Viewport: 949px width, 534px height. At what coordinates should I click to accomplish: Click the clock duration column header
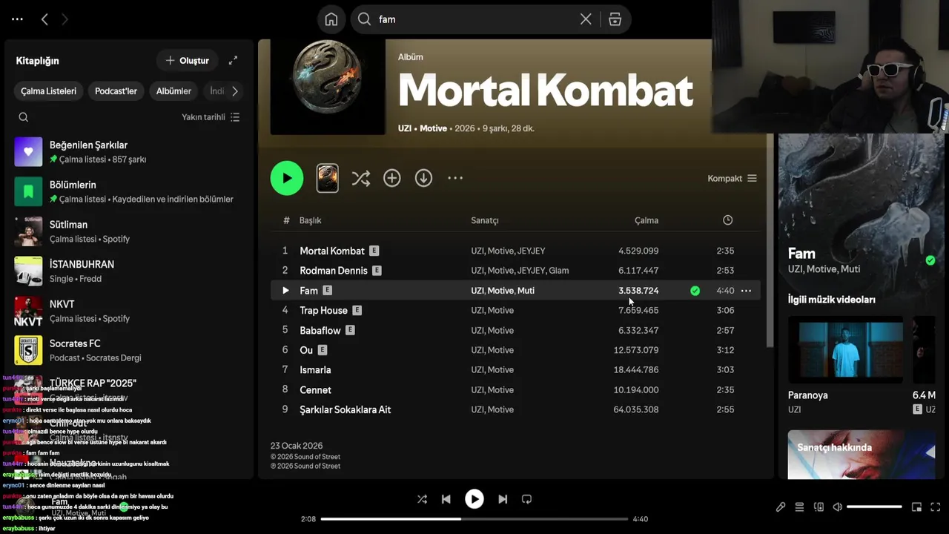click(x=727, y=220)
